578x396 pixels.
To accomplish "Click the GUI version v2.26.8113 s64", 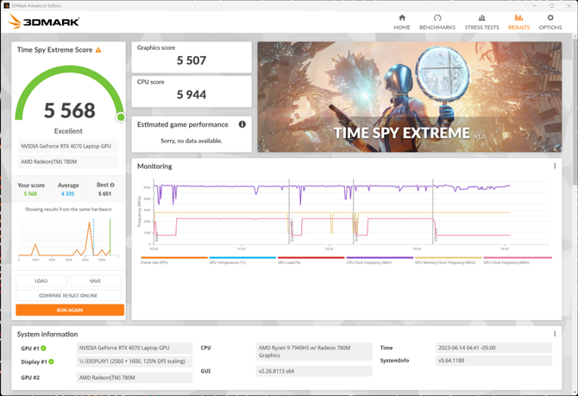I will (x=314, y=371).
